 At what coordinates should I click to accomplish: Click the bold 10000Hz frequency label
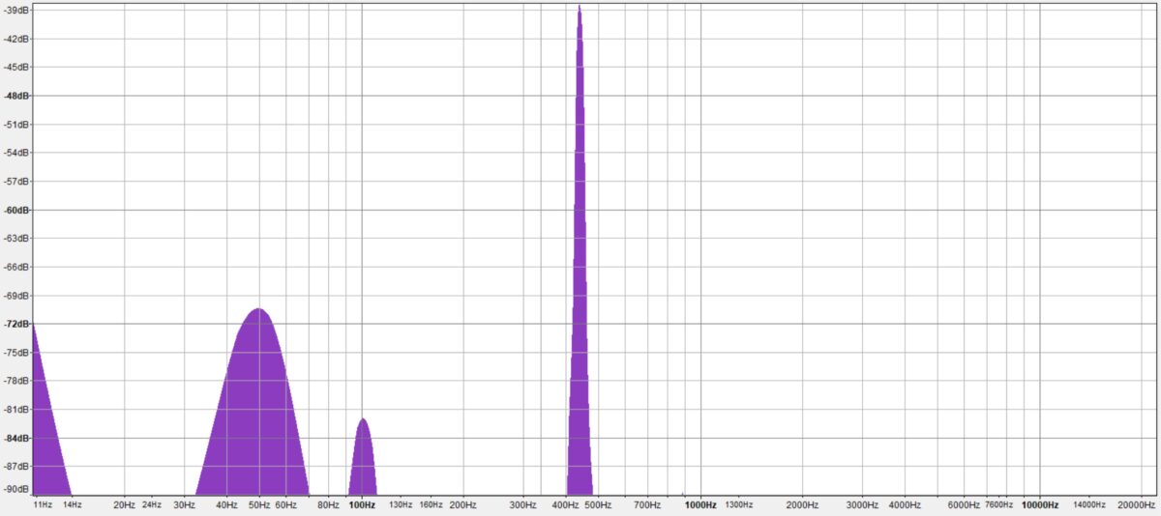pos(1039,504)
